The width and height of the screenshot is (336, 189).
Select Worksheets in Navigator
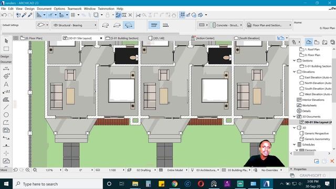click(x=307, y=106)
